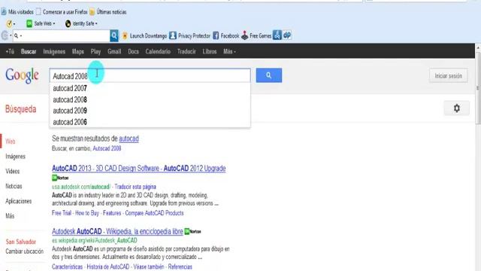Click the blue icon left of dP
The height and width of the screenshot is (271, 481).
point(277,35)
